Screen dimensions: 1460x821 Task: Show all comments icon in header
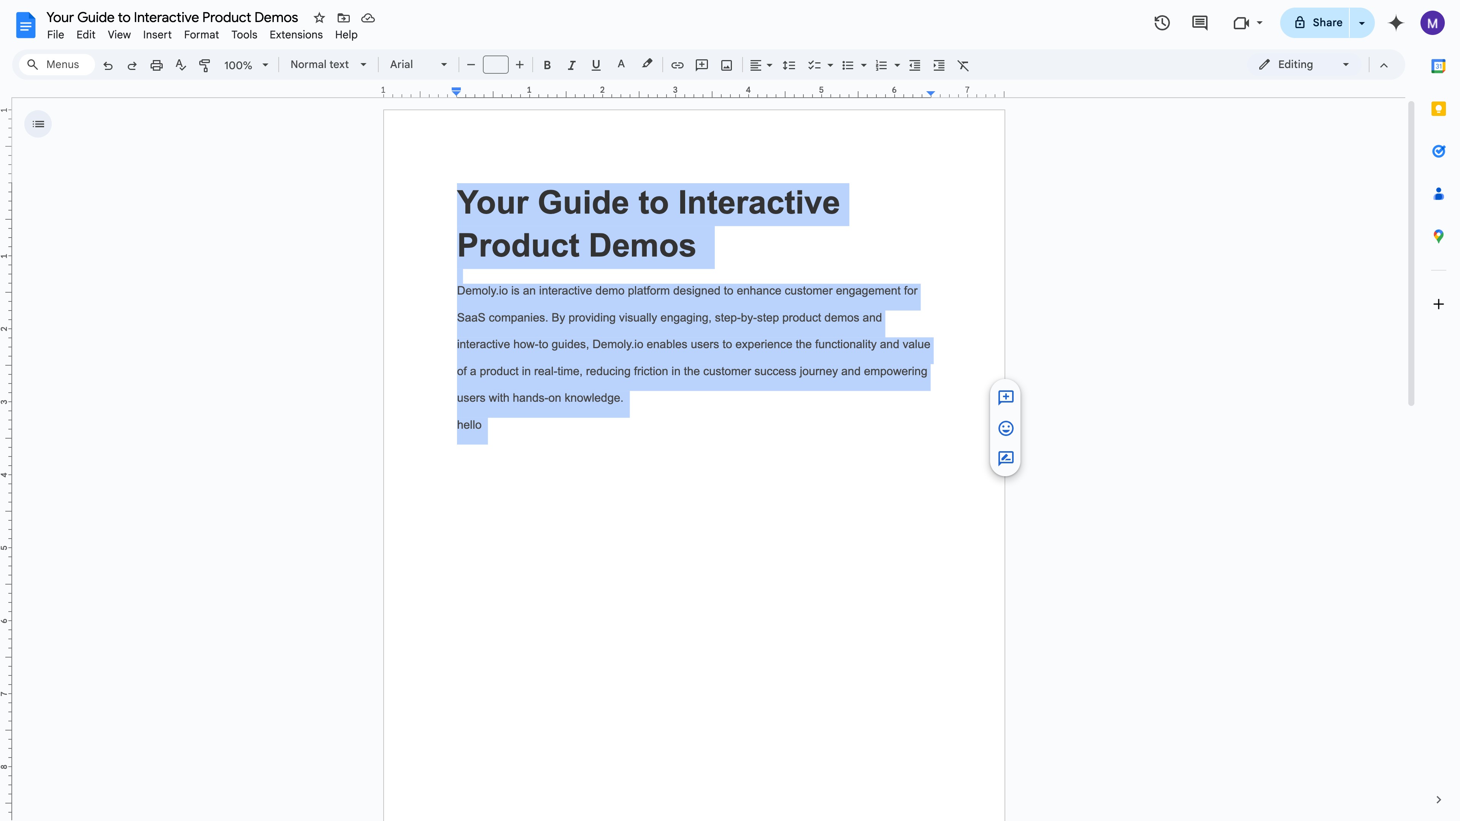(x=1200, y=23)
